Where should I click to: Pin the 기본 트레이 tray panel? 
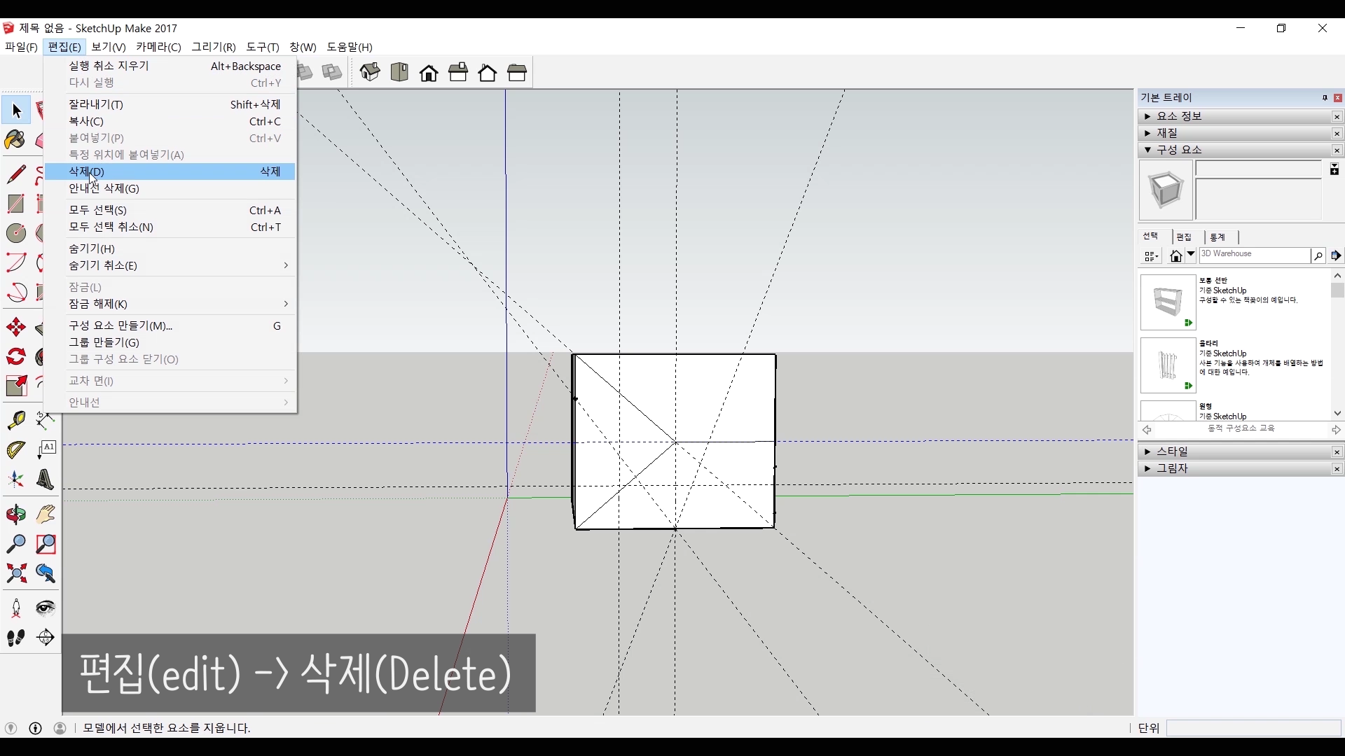tap(1325, 98)
